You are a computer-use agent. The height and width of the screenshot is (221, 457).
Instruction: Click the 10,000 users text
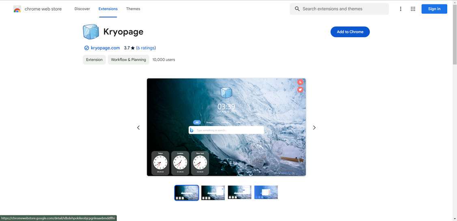click(x=164, y=60)
